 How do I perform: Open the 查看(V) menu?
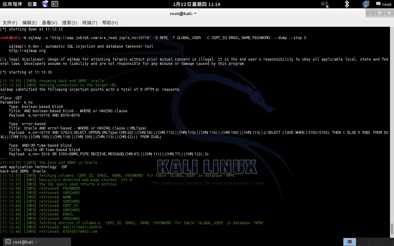tap(50, 23)
